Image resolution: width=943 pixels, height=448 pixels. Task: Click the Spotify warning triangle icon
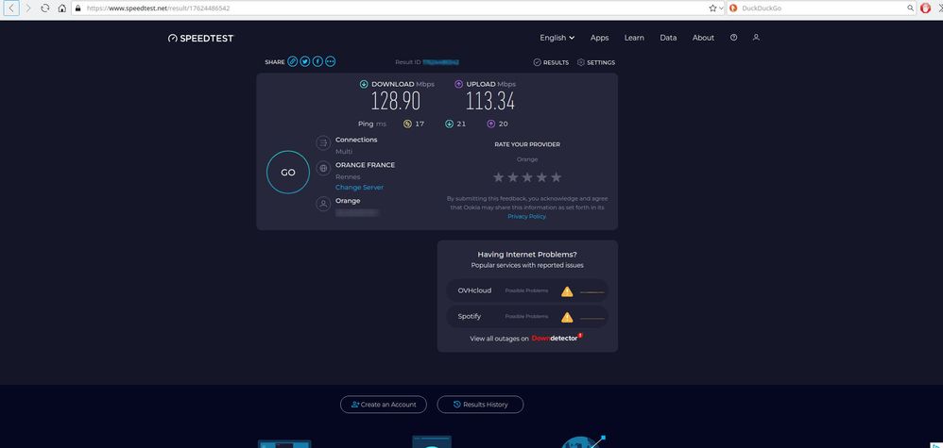[567, 317]
